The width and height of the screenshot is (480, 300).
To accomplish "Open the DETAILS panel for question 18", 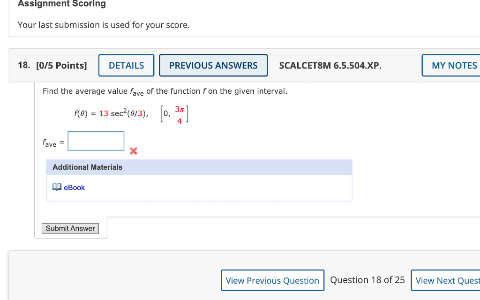I will [126, 65].
